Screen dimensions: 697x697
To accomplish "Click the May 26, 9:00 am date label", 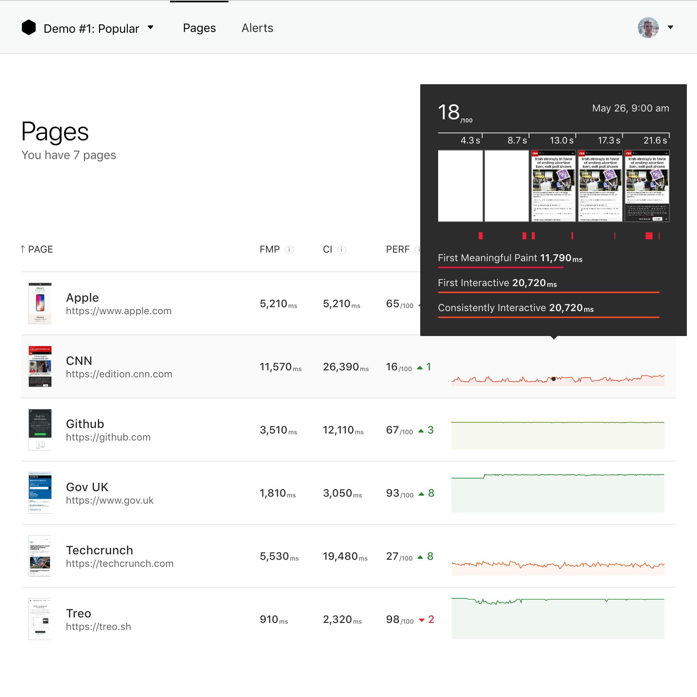I will 631,108.
